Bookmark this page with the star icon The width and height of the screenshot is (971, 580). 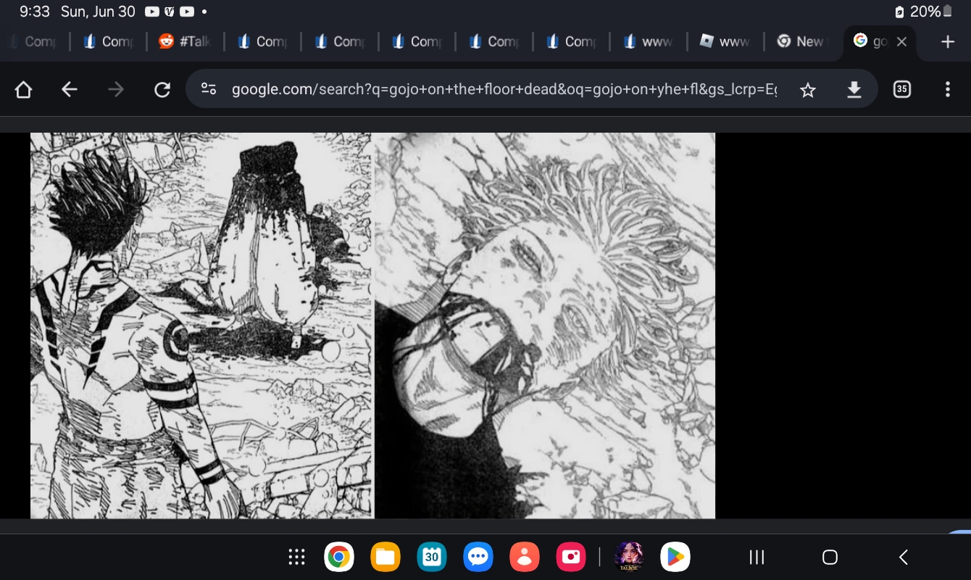click(x=808, y=89)
